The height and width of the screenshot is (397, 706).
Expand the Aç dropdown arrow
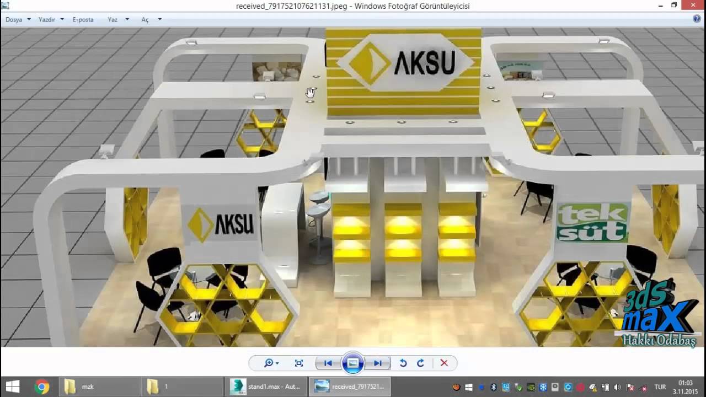point(160,19)
